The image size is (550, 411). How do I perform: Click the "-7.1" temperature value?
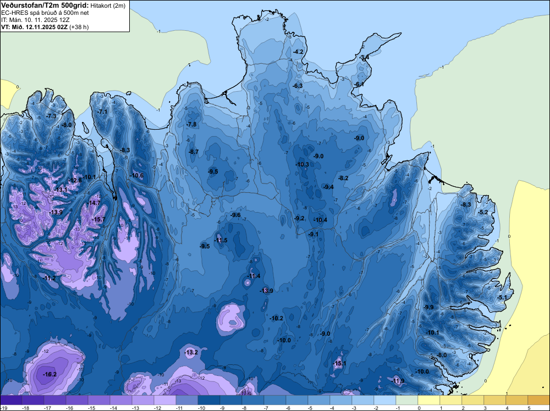102,112
